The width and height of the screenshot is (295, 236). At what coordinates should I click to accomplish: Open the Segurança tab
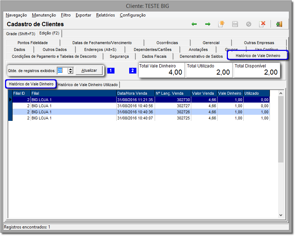pyautogui.click(x=119, y=56)
